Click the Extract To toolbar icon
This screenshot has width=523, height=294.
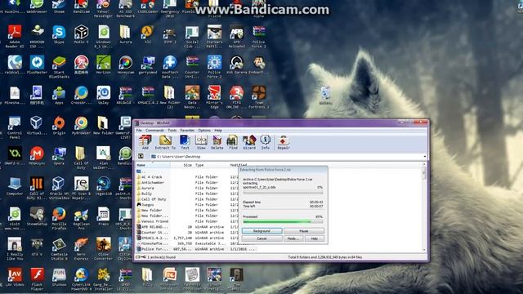(x=165, y=142)
